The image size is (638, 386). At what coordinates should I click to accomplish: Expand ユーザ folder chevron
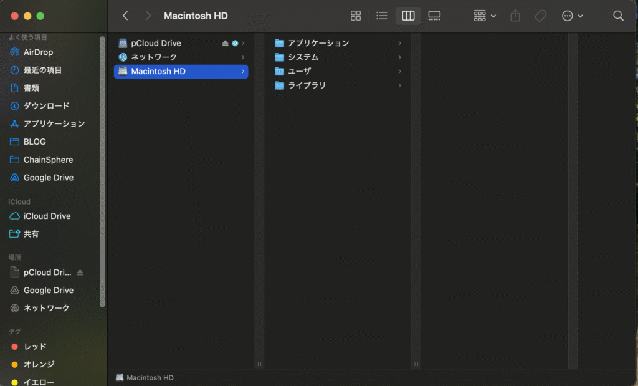399,71
